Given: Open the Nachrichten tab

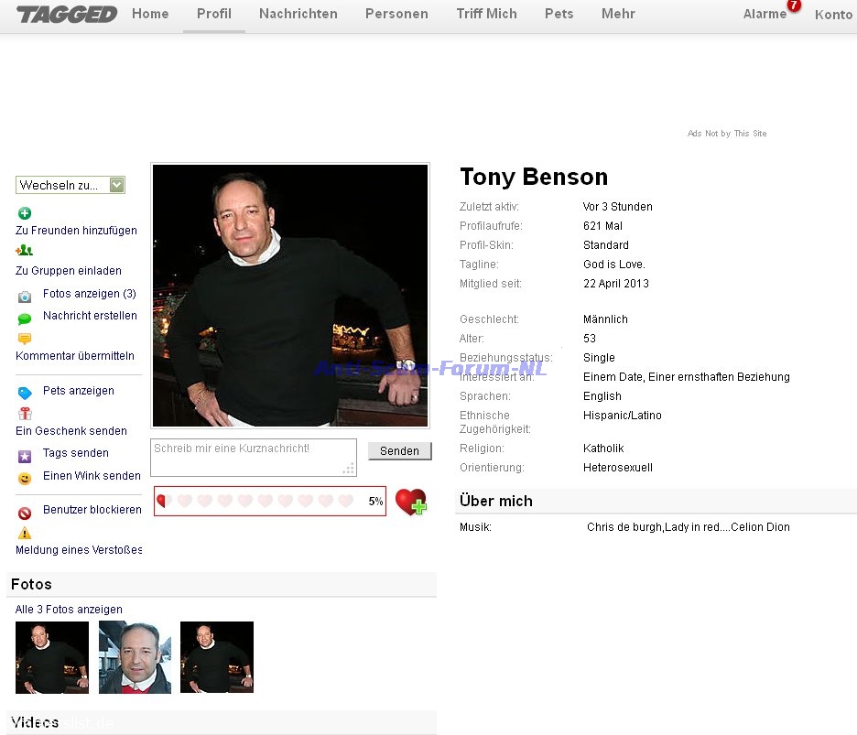Looking at the screenshot, I should coord(298,14).
